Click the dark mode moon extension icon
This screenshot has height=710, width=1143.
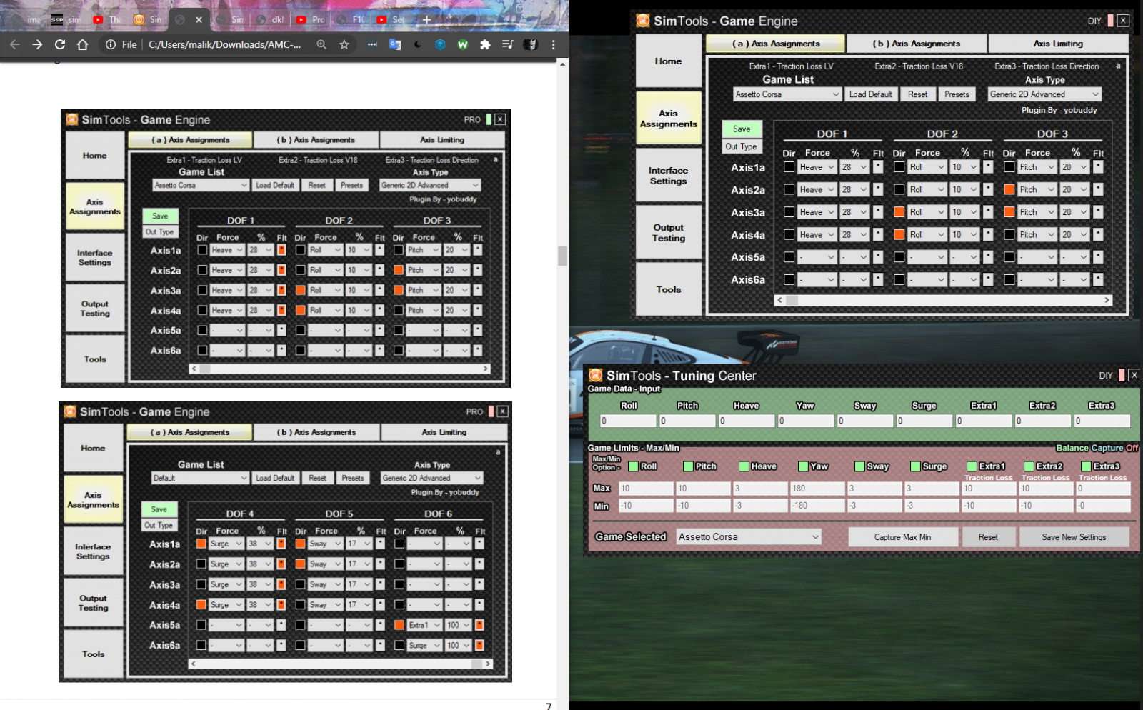pos(418,44)
